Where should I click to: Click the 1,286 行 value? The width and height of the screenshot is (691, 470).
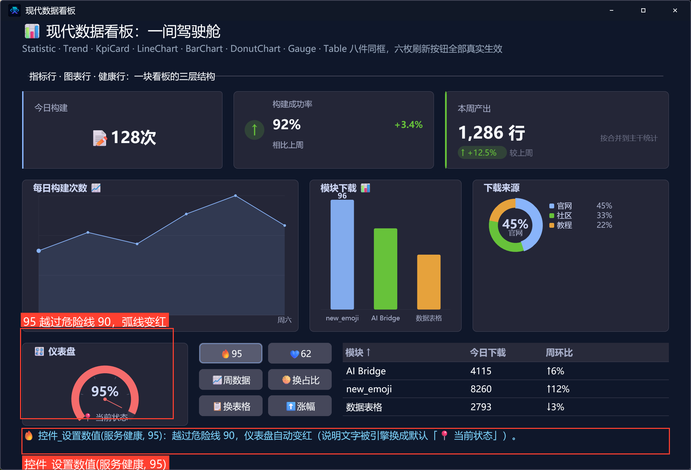[491, 133]
